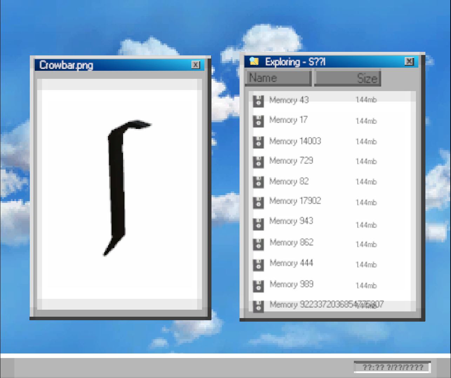Pick the floppy icon beside Memory 943
The height and width of the screenshot is (378, 451).
258,224
